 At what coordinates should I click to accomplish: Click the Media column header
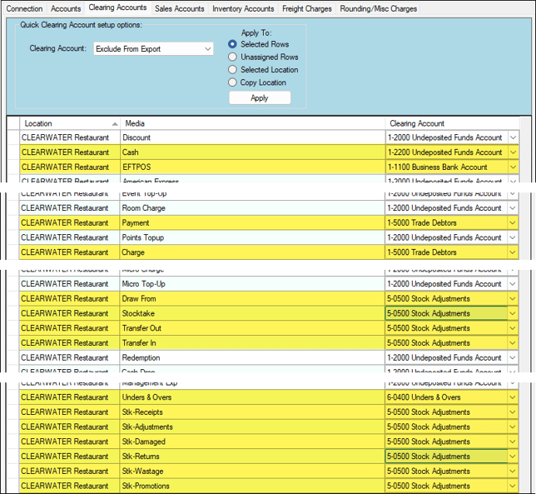(x=252, y=123)
